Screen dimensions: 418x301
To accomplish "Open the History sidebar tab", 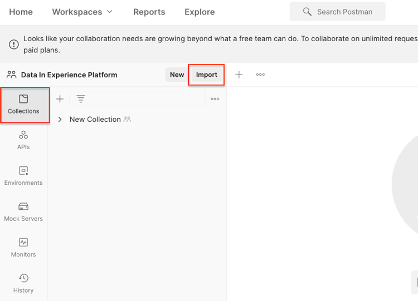I will tap(23, 284).
